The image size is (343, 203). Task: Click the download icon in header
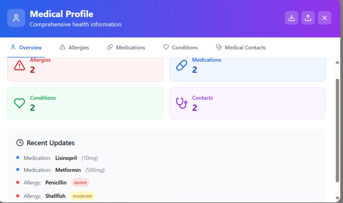coord(292,18)
